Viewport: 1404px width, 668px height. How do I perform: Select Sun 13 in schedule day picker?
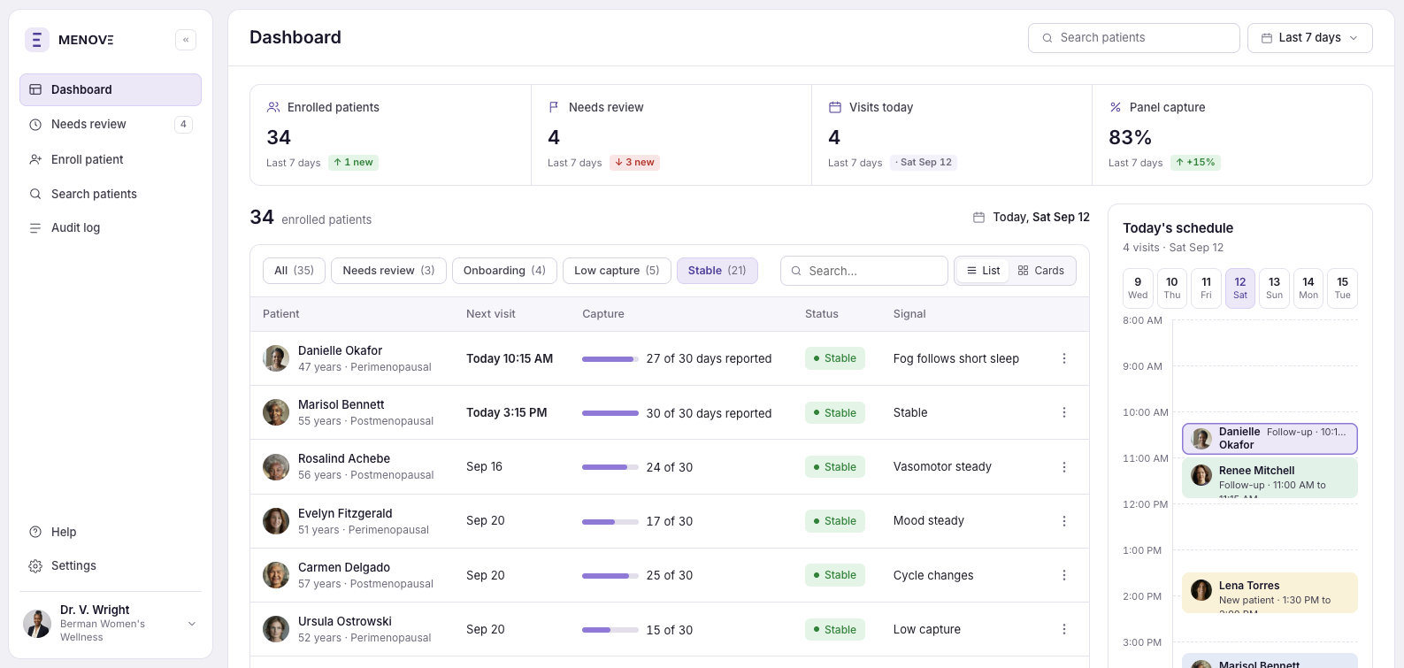[1274, 288]
